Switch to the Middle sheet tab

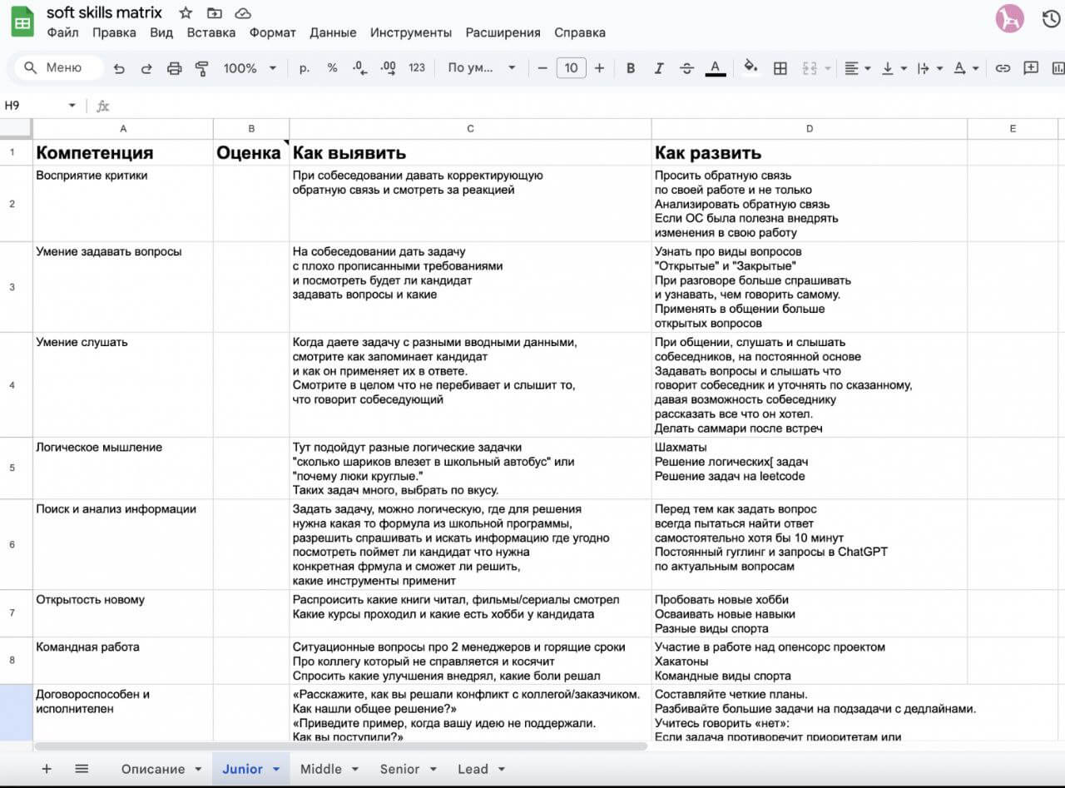321,769
